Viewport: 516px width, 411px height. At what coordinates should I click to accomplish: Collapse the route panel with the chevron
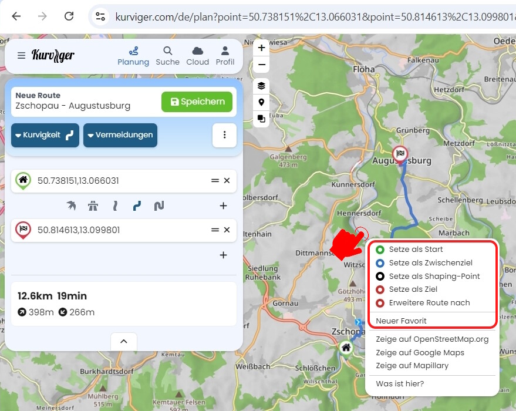click(123, 341)
